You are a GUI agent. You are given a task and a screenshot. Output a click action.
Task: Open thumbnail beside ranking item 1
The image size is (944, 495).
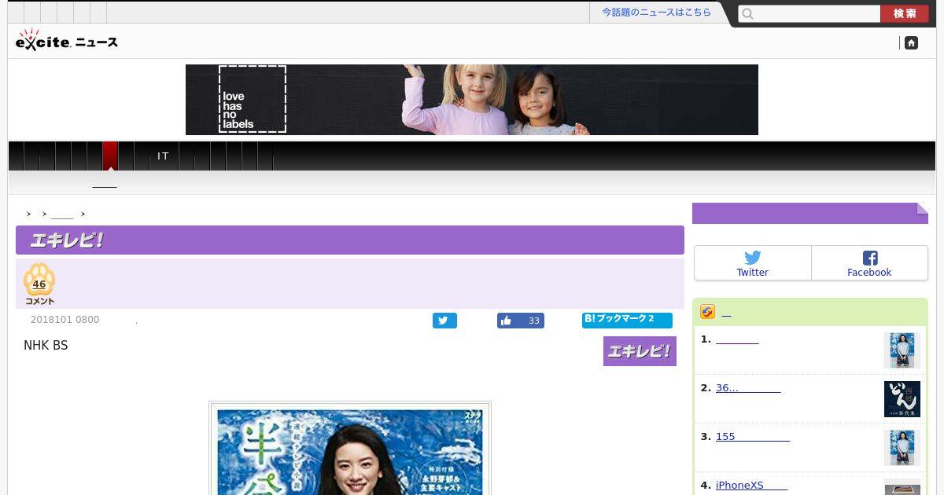tap(902, 350)
